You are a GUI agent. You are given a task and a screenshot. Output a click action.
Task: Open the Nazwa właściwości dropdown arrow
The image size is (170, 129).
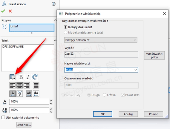click(x=136, y=70)
